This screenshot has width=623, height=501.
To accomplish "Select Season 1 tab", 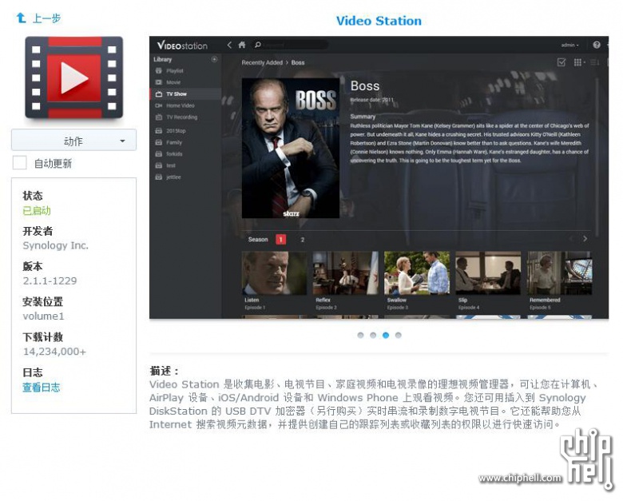I will point(280,240).
